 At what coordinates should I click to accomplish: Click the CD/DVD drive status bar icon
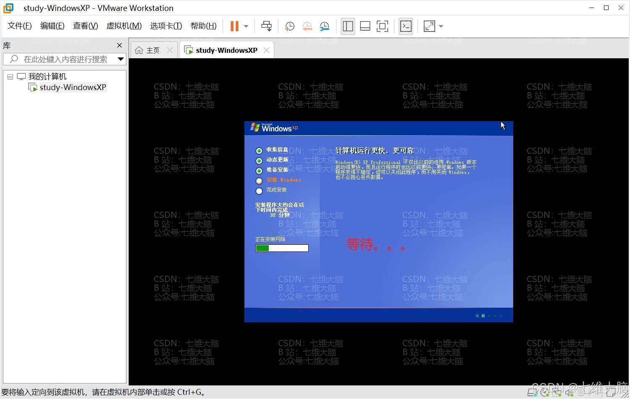click(x=545, y=393)
